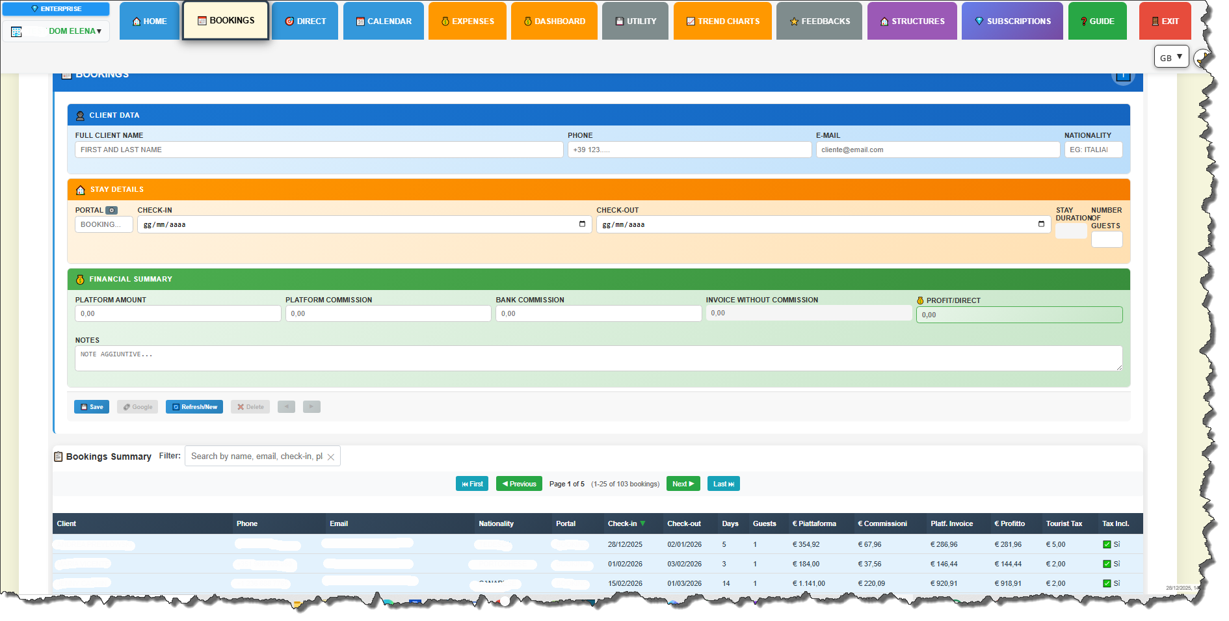Toggle Tax Incl. checkbox for 28/12/2025 booking

(1107, 545)
